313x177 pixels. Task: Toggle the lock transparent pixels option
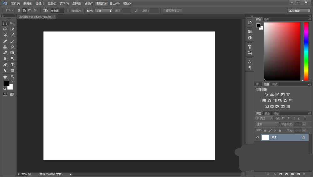click(x=265, y=130)
